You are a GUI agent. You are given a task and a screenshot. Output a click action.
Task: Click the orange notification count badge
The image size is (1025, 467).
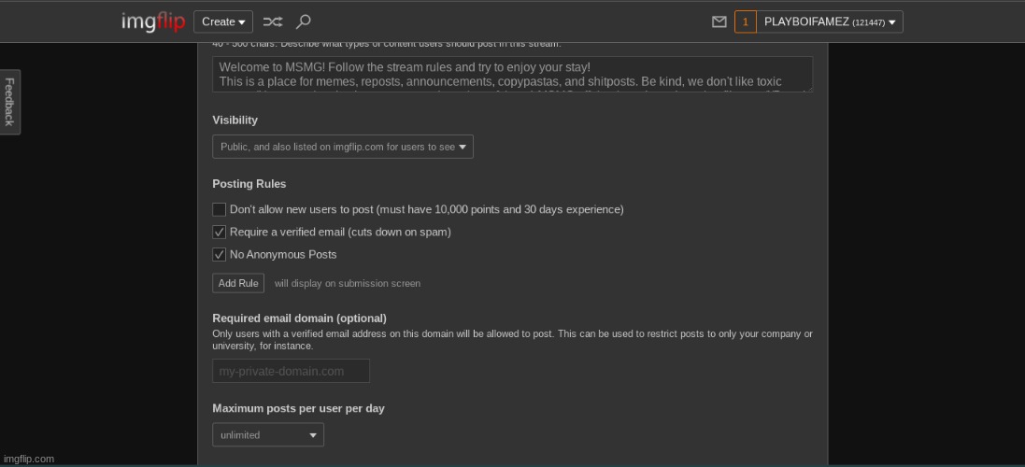point(745,21)
